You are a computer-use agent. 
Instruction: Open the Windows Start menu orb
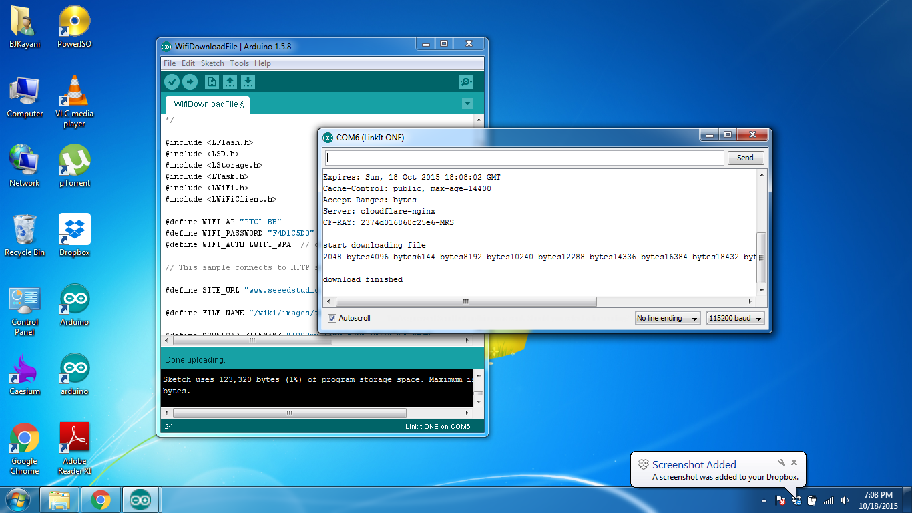tap(17, 500)
